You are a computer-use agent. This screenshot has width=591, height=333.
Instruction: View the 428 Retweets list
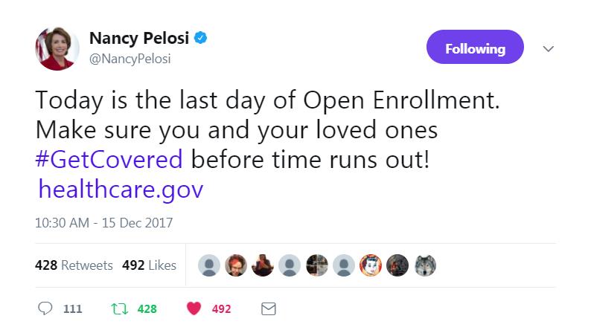(74, 265)
